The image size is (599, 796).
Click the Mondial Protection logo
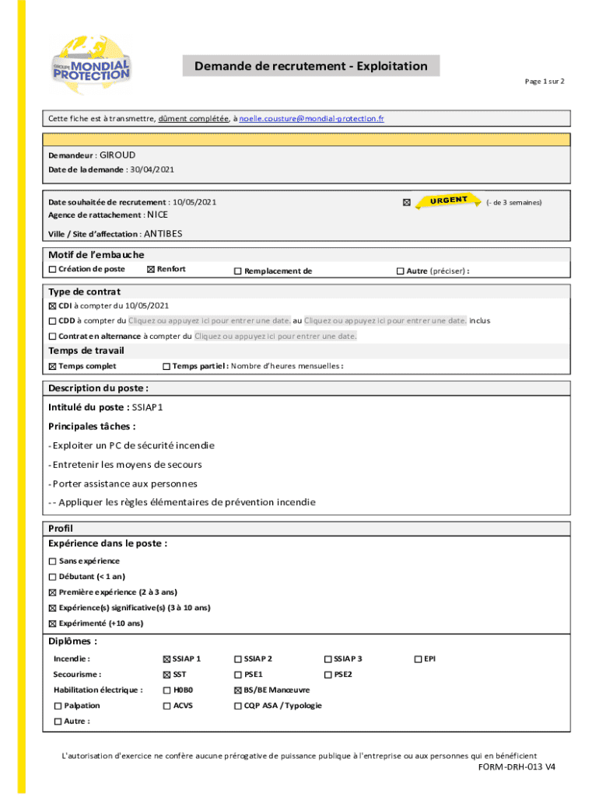coord(91,67)
